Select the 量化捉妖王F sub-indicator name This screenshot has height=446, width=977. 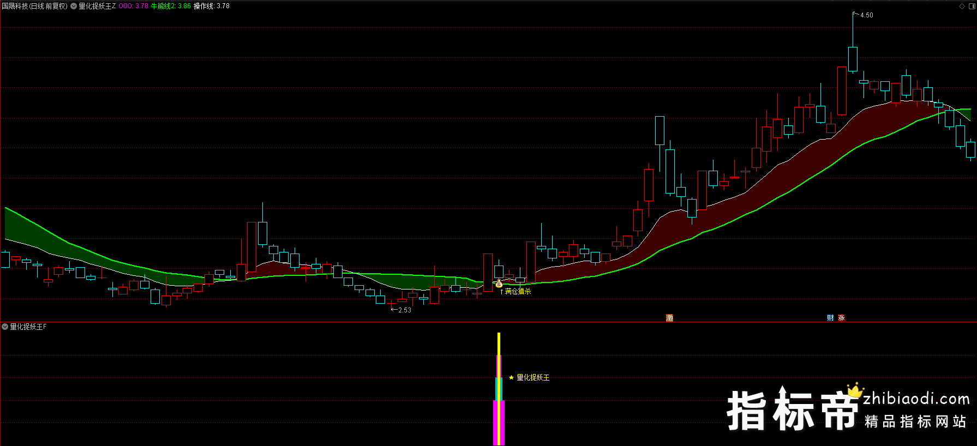pyautogui.click(x=28, y=327)
